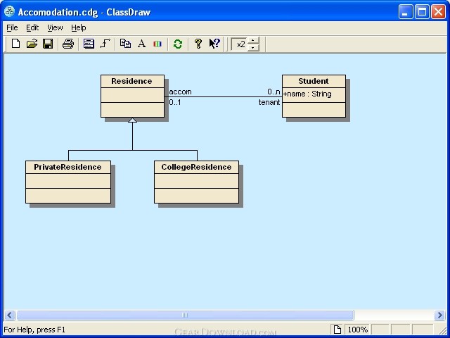
Task: Open the Edit menu
Action: (33, 27)
